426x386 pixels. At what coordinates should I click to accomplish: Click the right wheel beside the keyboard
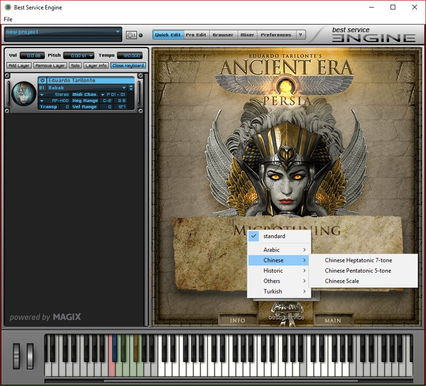[x=30, y=356]
